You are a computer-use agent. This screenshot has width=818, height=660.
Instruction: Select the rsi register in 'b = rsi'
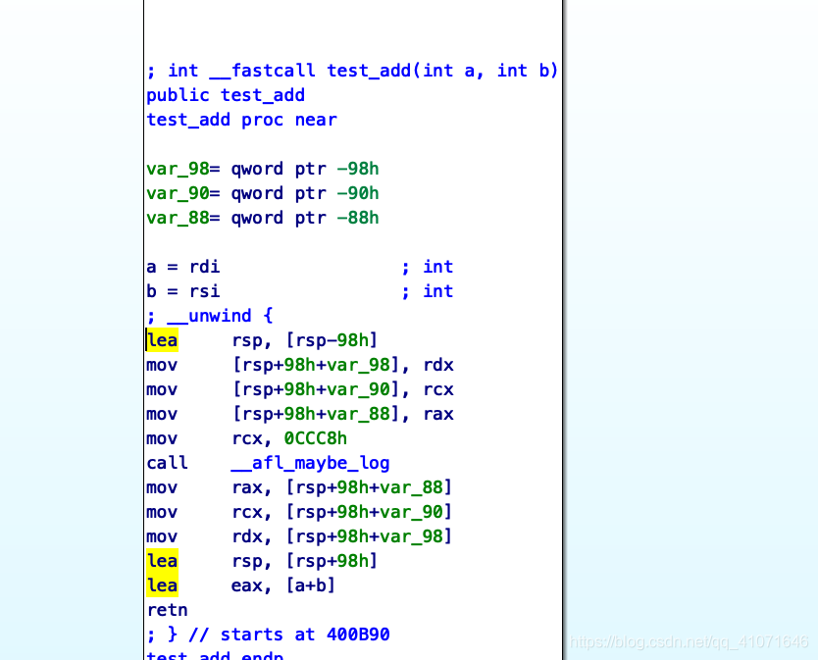pos(203,290)
